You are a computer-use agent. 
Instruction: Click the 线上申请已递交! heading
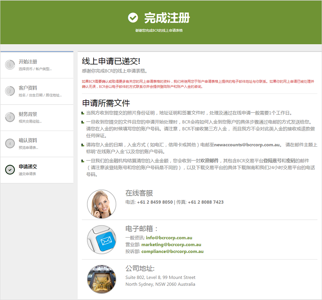[x=111, y=61]
